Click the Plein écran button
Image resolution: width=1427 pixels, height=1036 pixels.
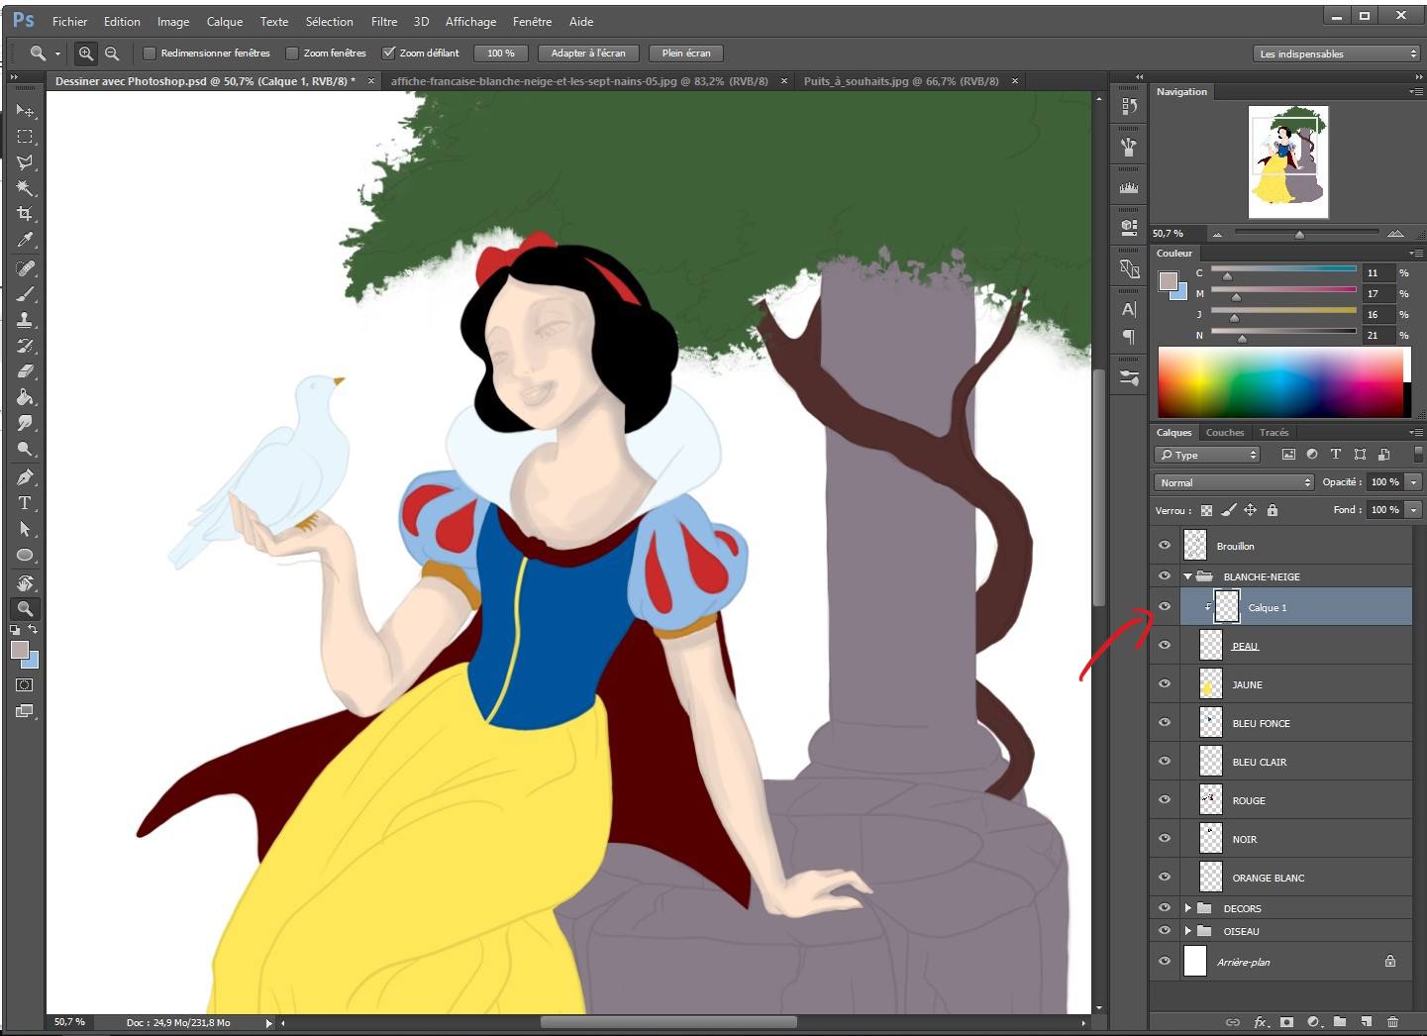point(685,52)
